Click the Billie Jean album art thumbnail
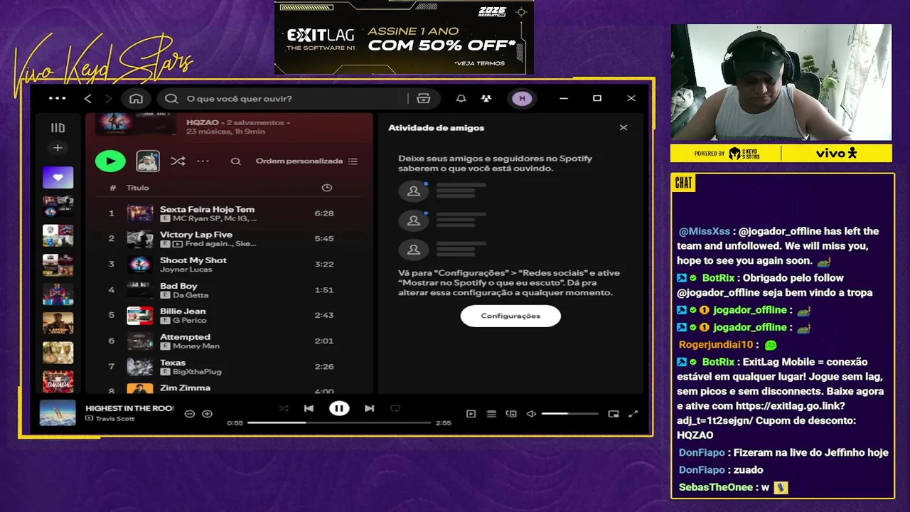This screenshot has height=512, width=910. 140,315
